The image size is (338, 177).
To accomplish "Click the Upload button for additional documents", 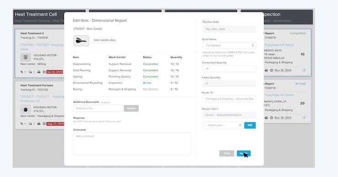I will [x=131, y=108].
